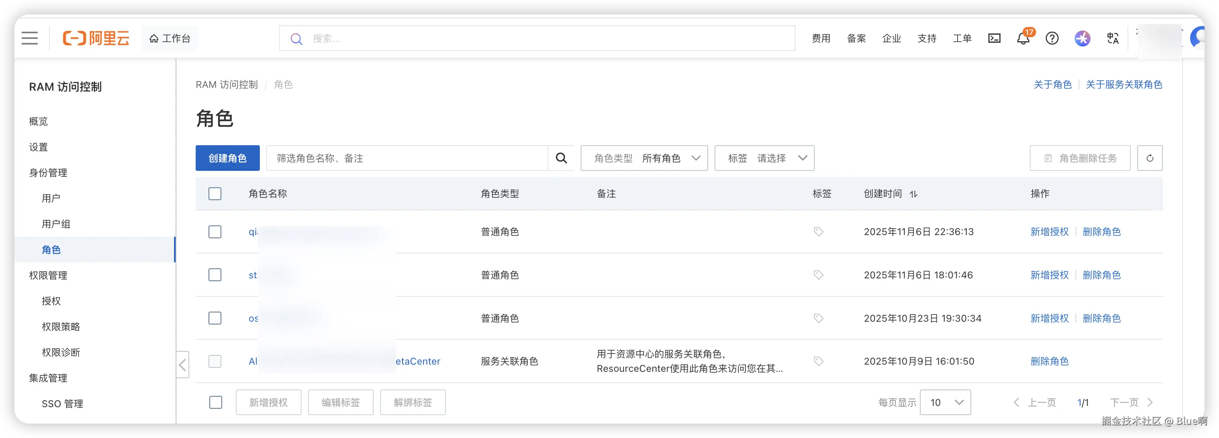This screenshot has height=438, width=1219.
Task: Click 关于服务关联角色 link
Action: coord(1124,85)
